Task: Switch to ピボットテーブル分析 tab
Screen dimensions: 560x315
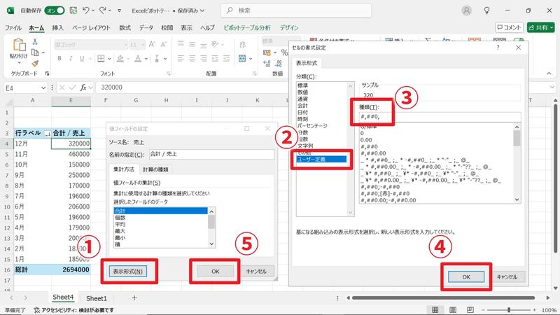Action: point(247,27)
